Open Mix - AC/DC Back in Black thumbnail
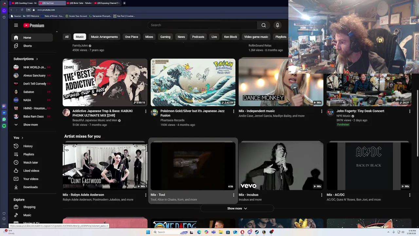This screenshot has width=419, height=236. 369,166
